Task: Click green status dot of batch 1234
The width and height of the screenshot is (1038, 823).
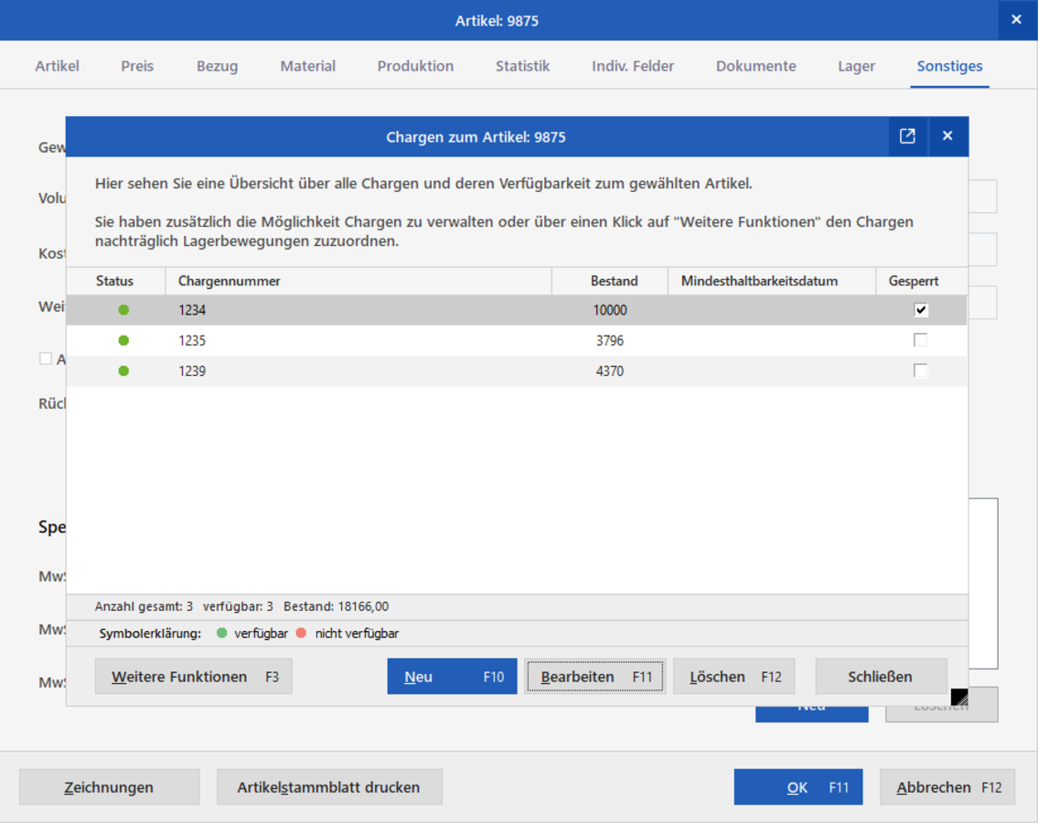Action: [x=123, y=310]
